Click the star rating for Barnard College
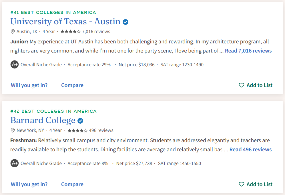 77,130
